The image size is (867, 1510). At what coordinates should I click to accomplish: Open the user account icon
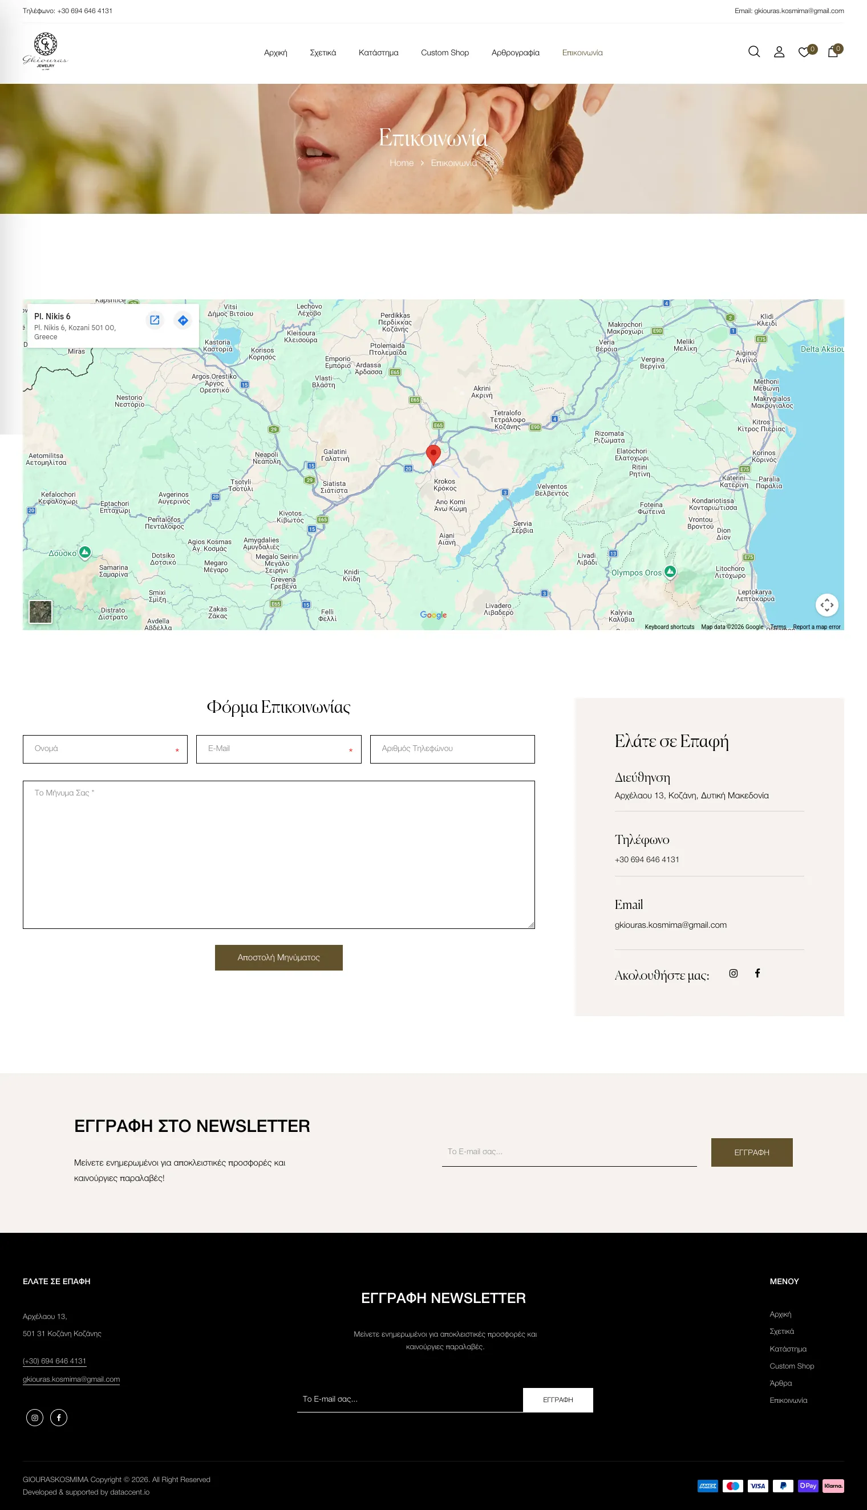(x=779, y=52)
